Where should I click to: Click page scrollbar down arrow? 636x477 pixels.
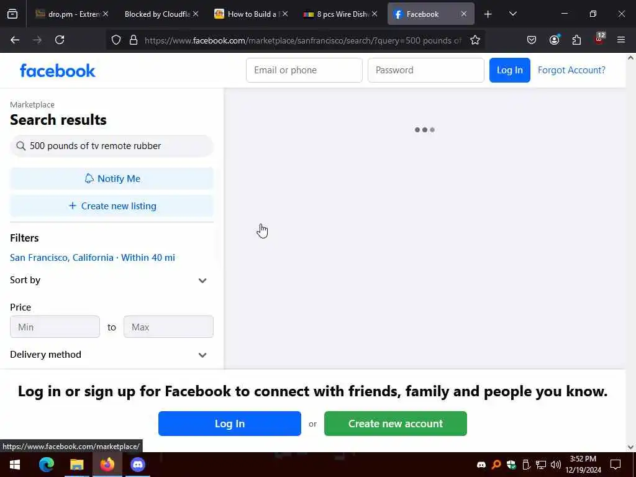[x=630, y=447]
